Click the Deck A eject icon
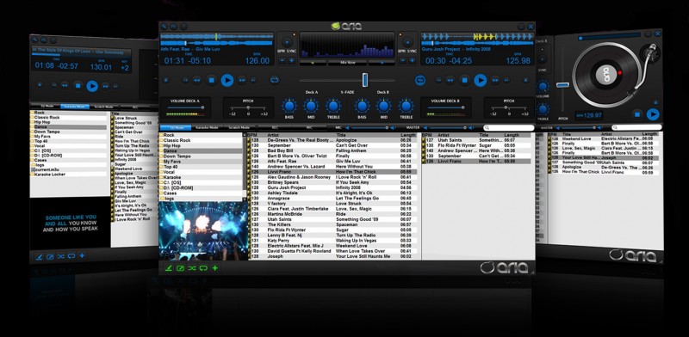This screenshot has width=689, height=337. pos(166,80)
